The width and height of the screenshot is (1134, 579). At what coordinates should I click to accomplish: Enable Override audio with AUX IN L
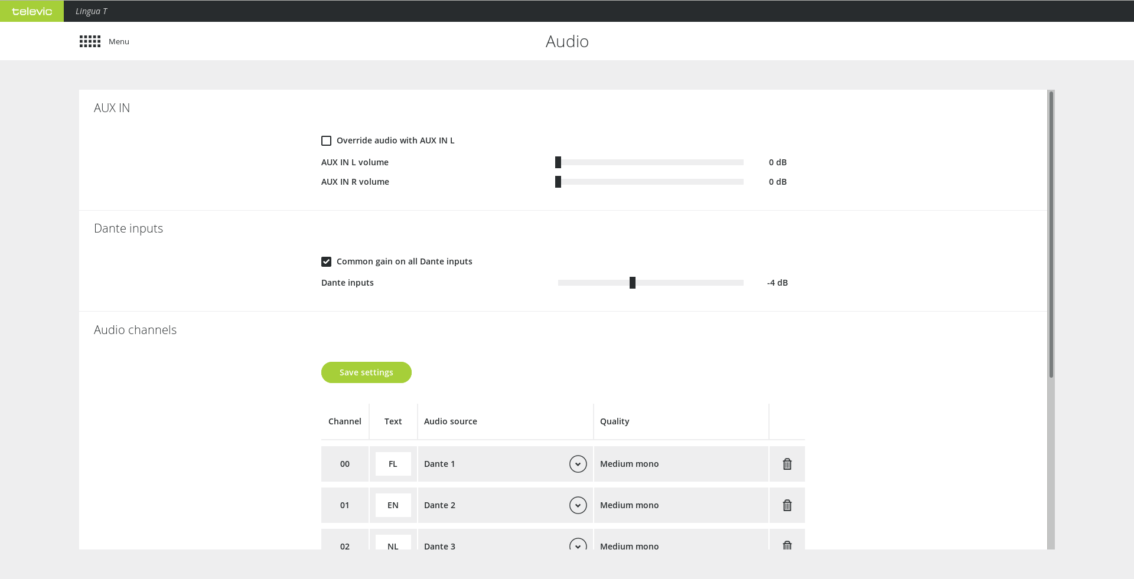[x=326, y=140]
